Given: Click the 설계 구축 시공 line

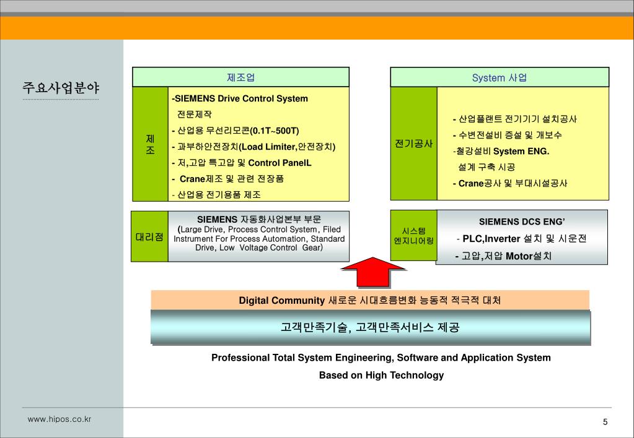Looking at the screenshot, I should click(487, 167).
